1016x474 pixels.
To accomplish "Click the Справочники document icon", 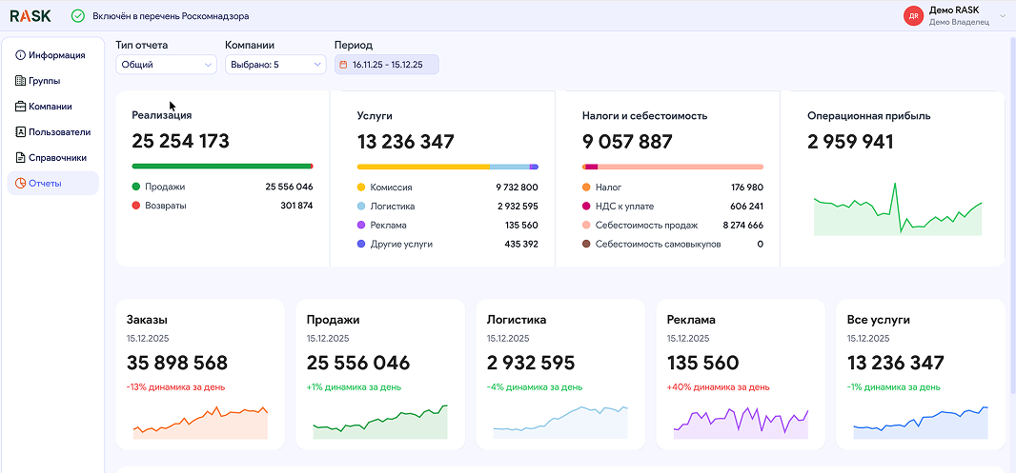I will coord(20,158).
